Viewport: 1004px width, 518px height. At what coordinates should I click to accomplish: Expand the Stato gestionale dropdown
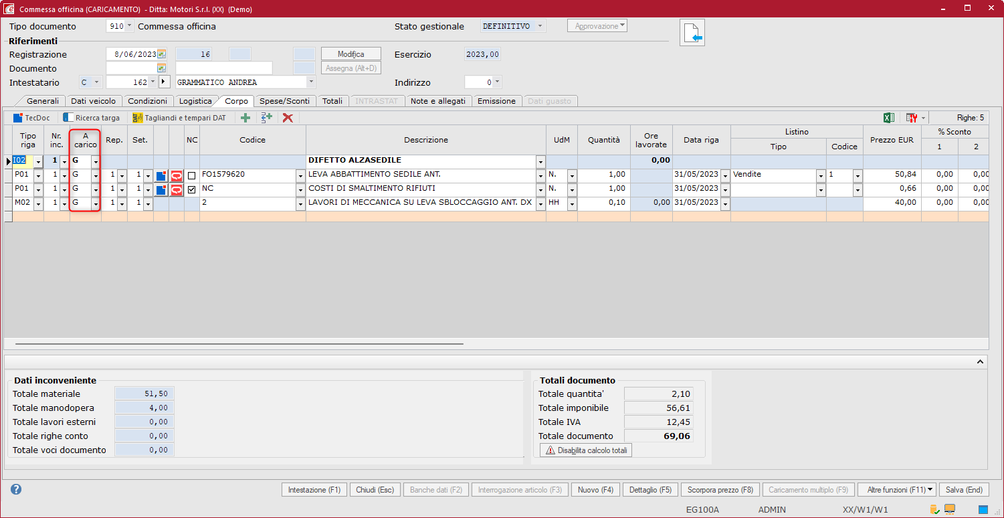[540, 26]
